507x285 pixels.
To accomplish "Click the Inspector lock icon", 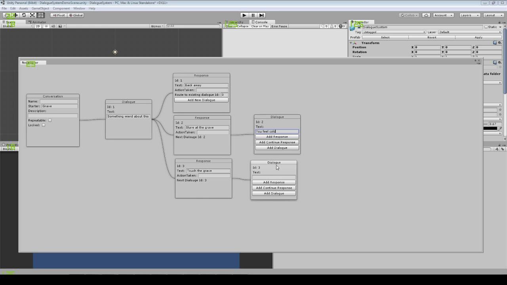I will coord(499,22).
